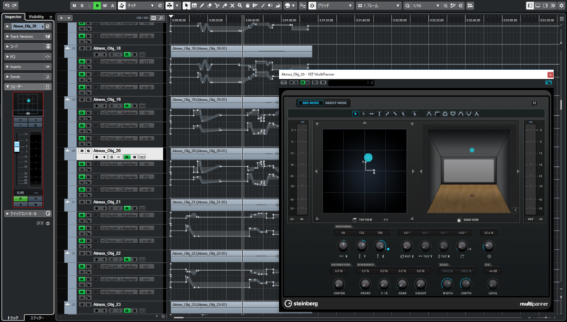
Task: Click the Rear View icon below room display
Action: coord(458,219)
